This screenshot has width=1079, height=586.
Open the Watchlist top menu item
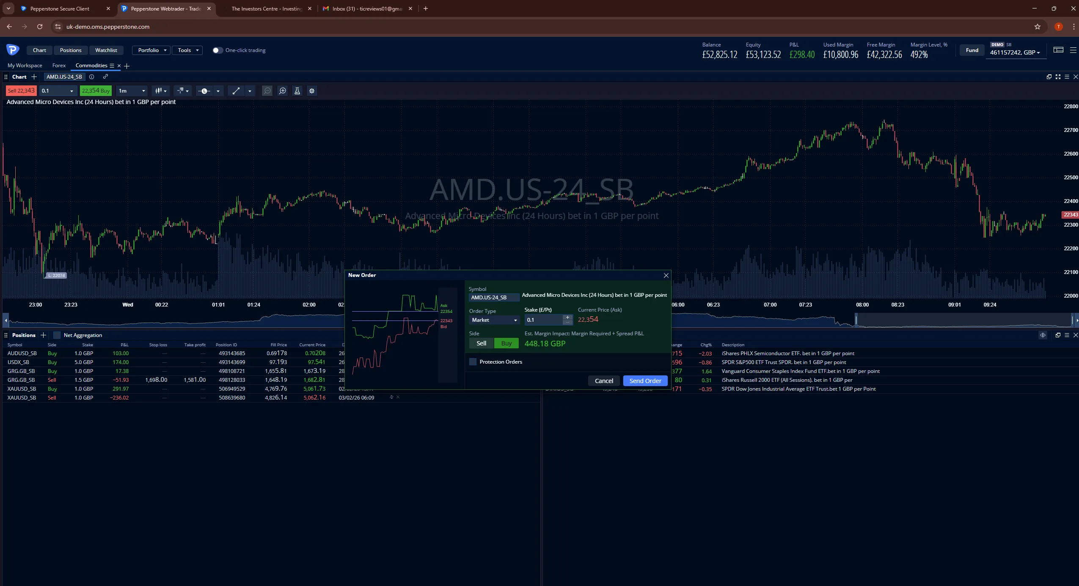106,50
